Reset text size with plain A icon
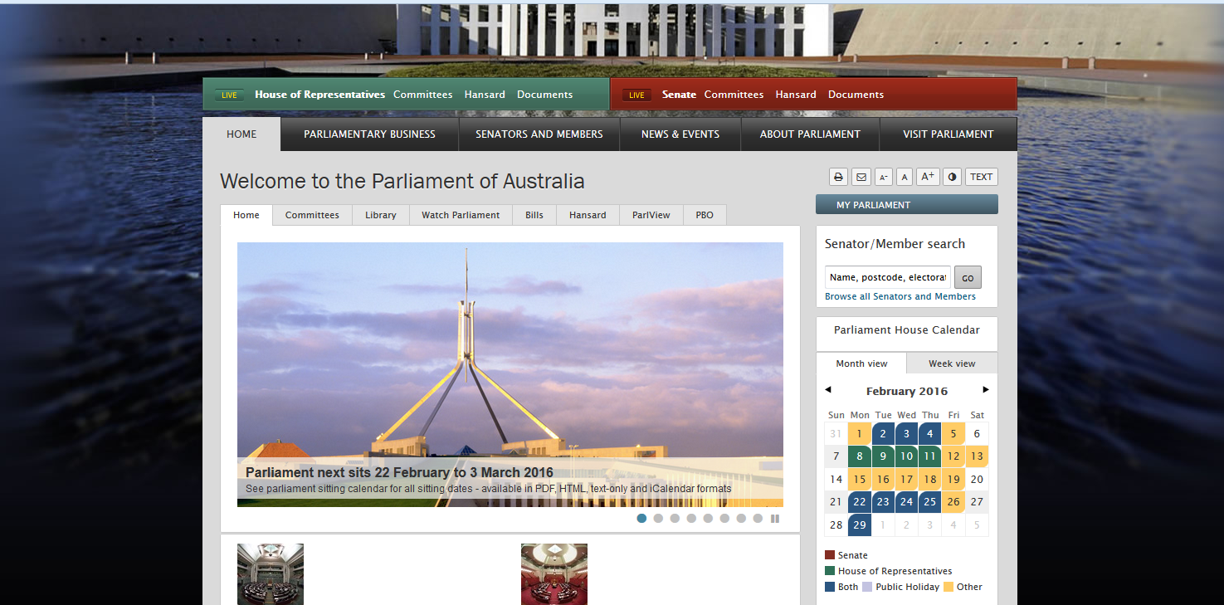Image resolution: width=1224 pixels, height=605 pixels. [x=904, y=177]
